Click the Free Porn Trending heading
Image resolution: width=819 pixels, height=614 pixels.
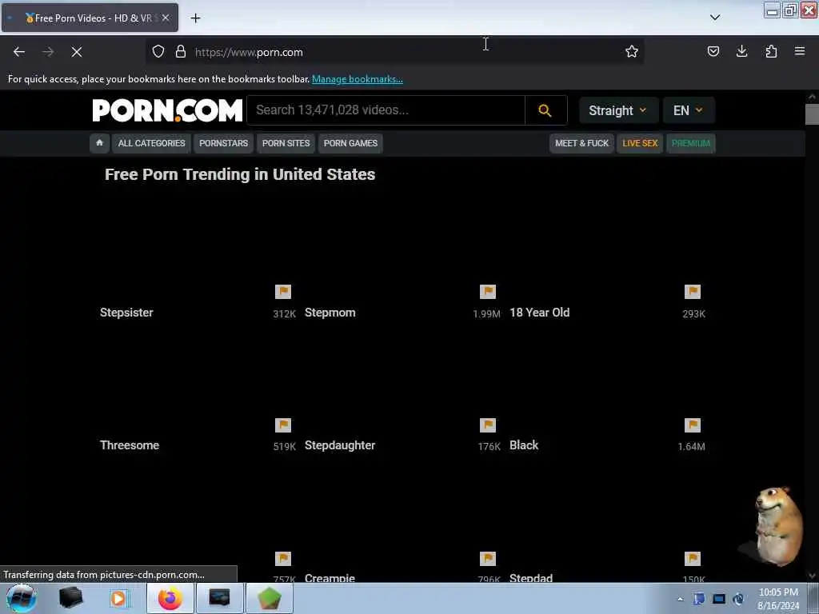click(240, 174)
